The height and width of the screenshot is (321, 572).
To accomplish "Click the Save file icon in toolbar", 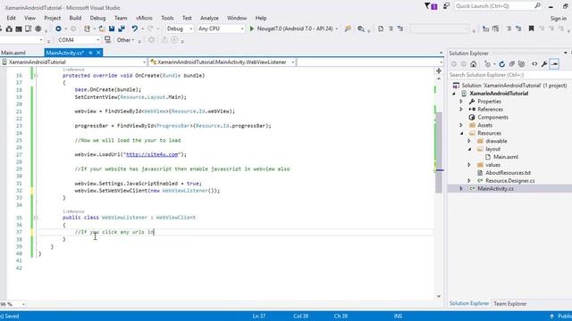I will 112,29.
